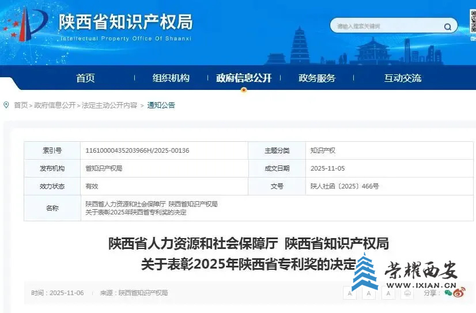Click 法定主动公开内容 breadcrumb link
This screenshot has width=476, height=313.
point(109,105)
